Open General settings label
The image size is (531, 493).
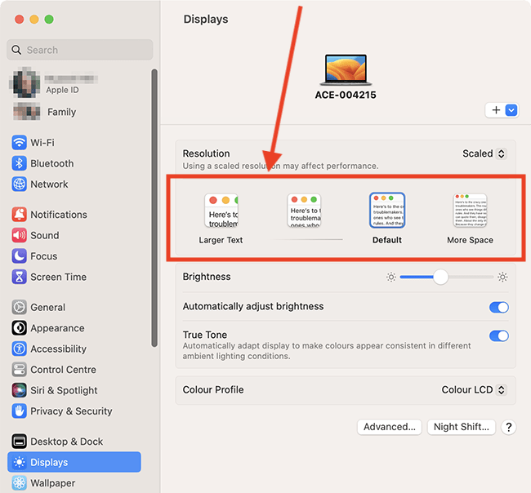47,307
